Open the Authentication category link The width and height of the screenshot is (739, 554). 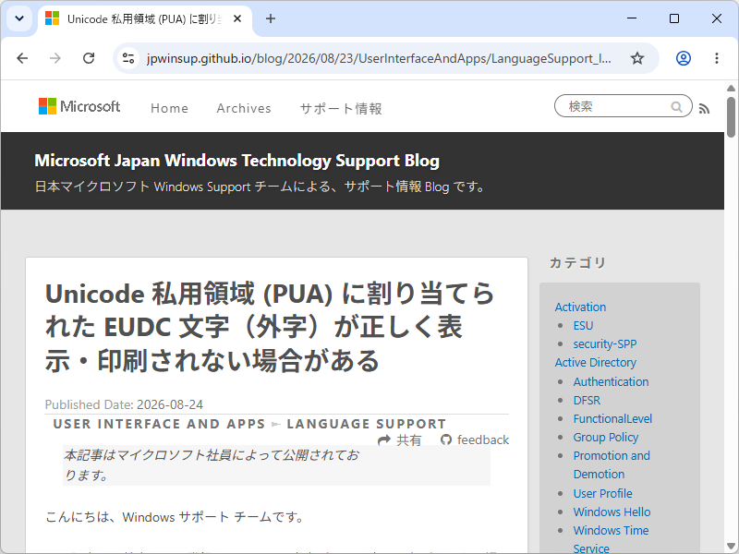[611, 381]
